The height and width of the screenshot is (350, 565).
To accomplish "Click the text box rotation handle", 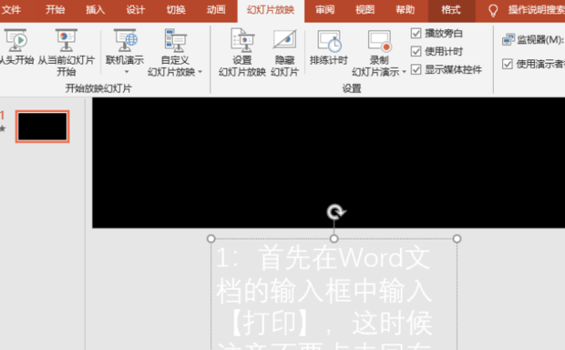I will (335, 212).
